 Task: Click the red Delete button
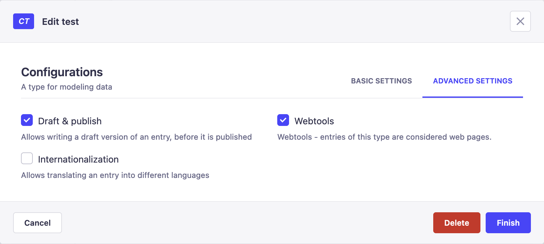click(457, 223)
